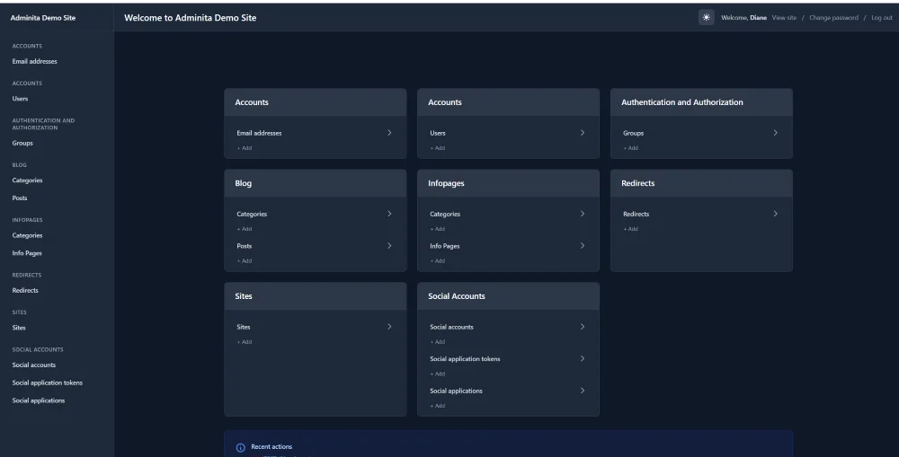Click the chevron next to Email addresses
Viewport: 899px width, 457px height.
point(389,133)
